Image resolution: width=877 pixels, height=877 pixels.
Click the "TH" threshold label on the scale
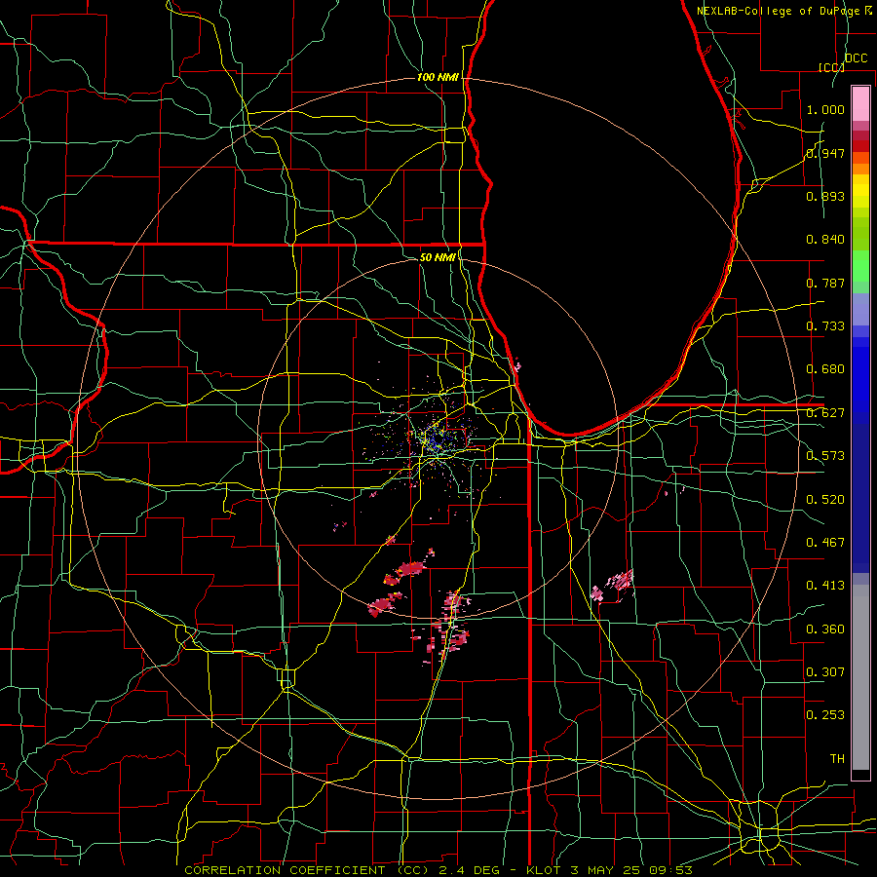click(837, 759)
